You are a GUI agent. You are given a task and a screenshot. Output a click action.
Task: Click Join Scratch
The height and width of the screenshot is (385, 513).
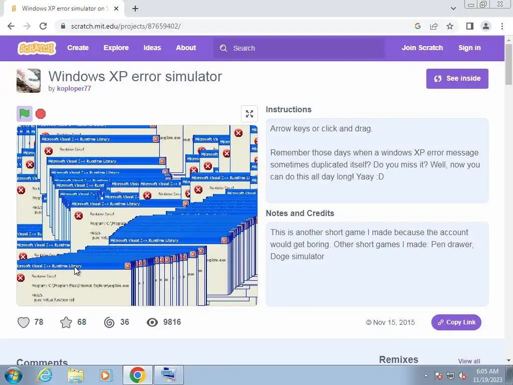(422, 48)
